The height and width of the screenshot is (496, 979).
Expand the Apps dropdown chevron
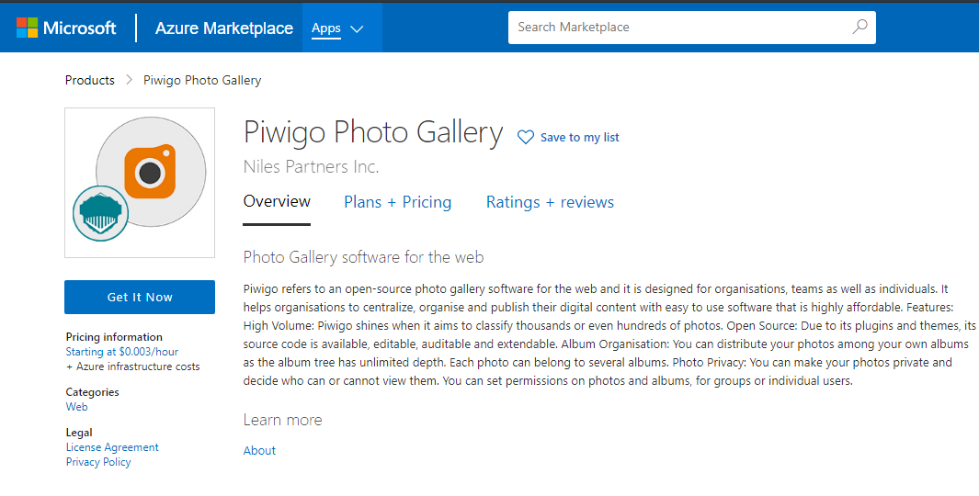[x=357, y=28]
